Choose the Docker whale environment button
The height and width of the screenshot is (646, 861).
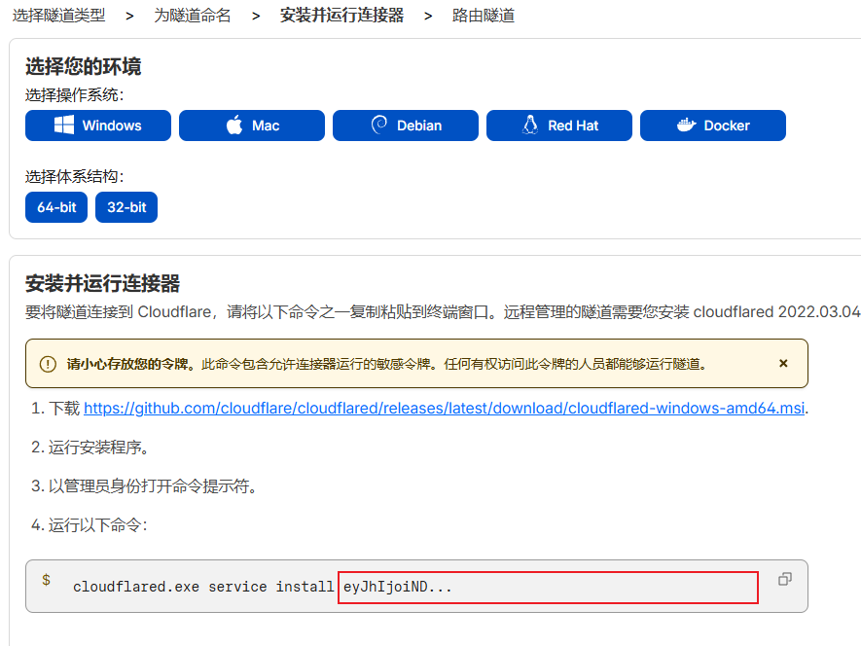coord(713,126)
